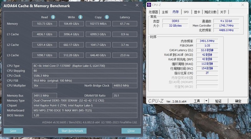Click Memory Type DDR5-7000 SDRAM field

click(85, 100)
